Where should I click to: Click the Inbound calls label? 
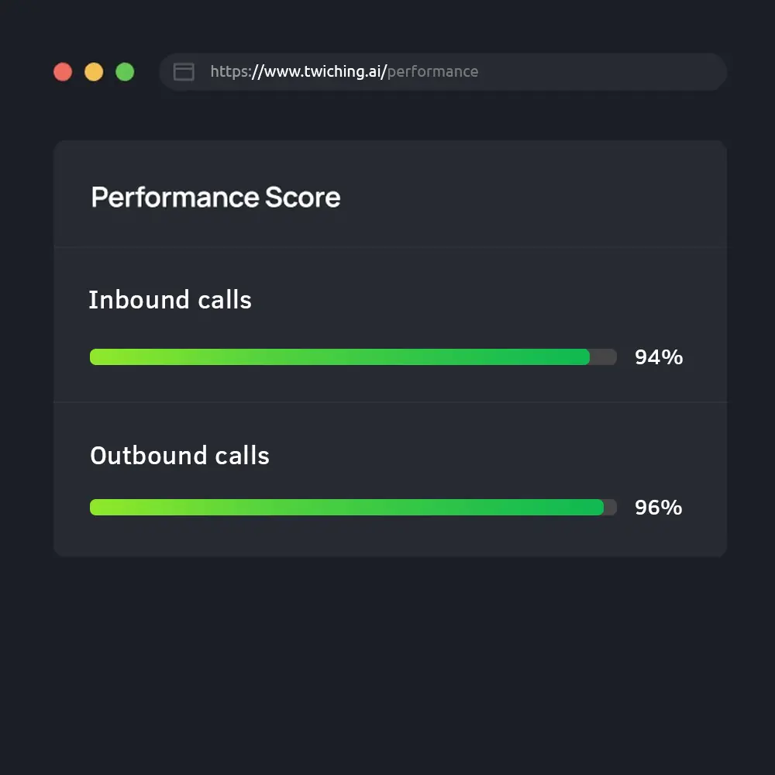click(170, 300)
